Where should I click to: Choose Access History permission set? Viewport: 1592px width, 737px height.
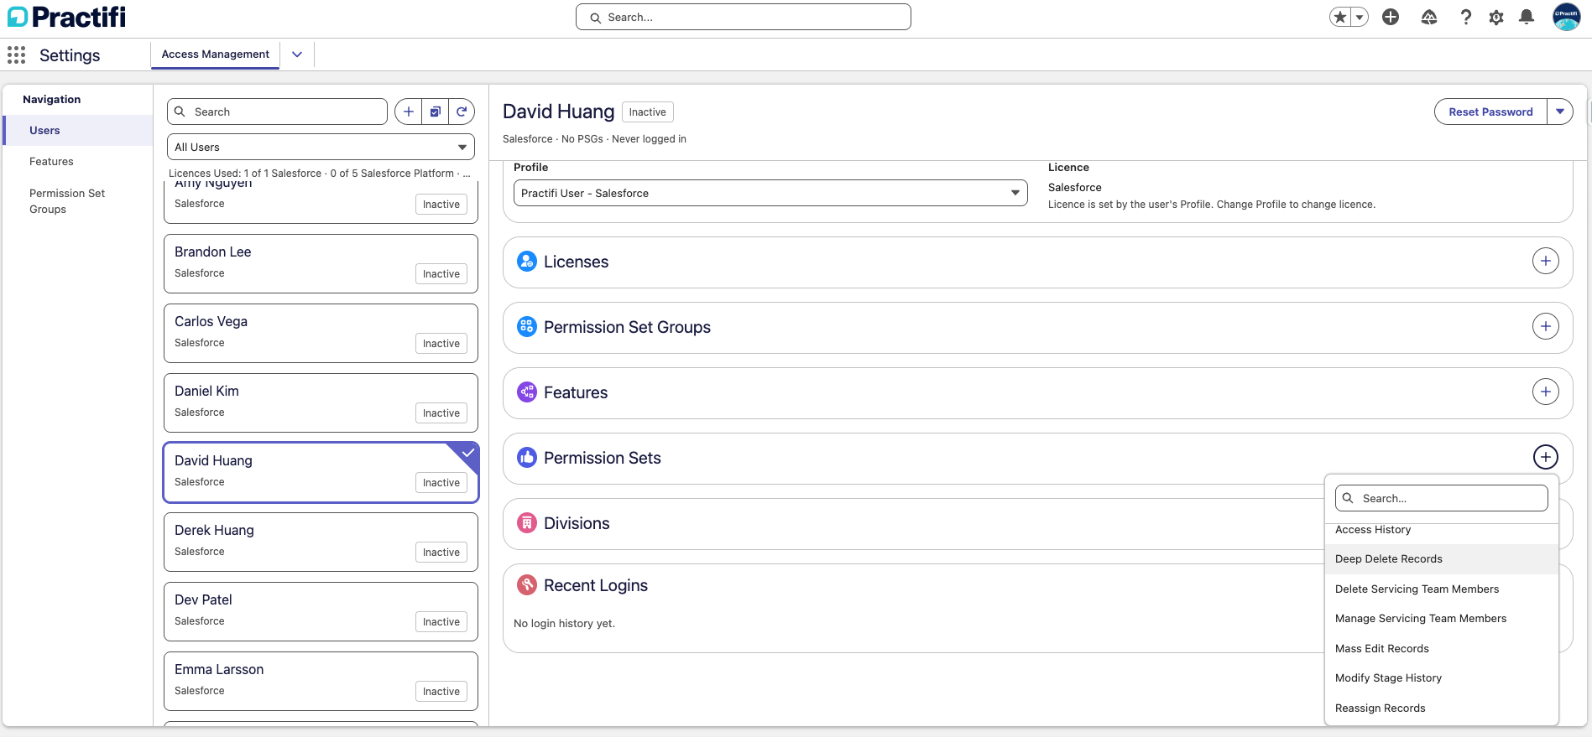[x=1442, y=532]
